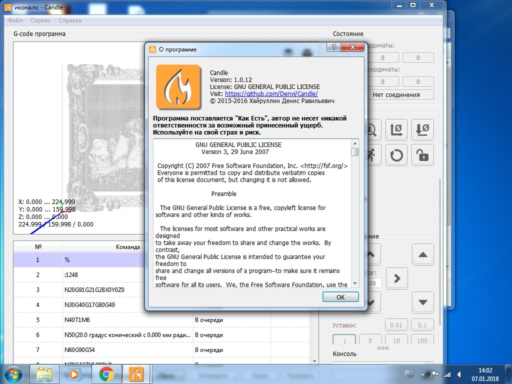Image resolution: width=512 pixels, height=384 pixels.
Task: Show hidden tray icons arrow
Action: point(423,374)
